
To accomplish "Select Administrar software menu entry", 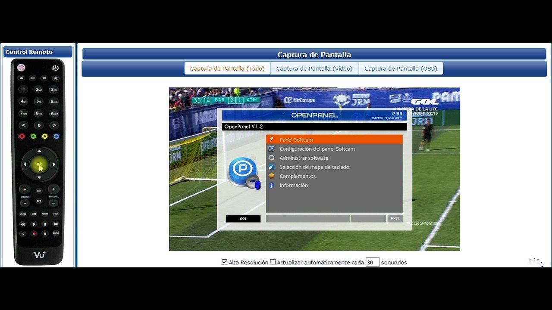I will coord(334,158).
